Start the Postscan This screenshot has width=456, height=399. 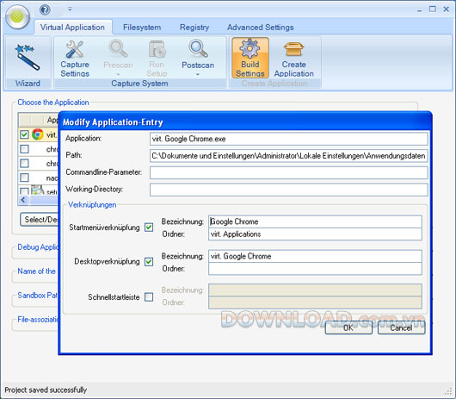198,54
